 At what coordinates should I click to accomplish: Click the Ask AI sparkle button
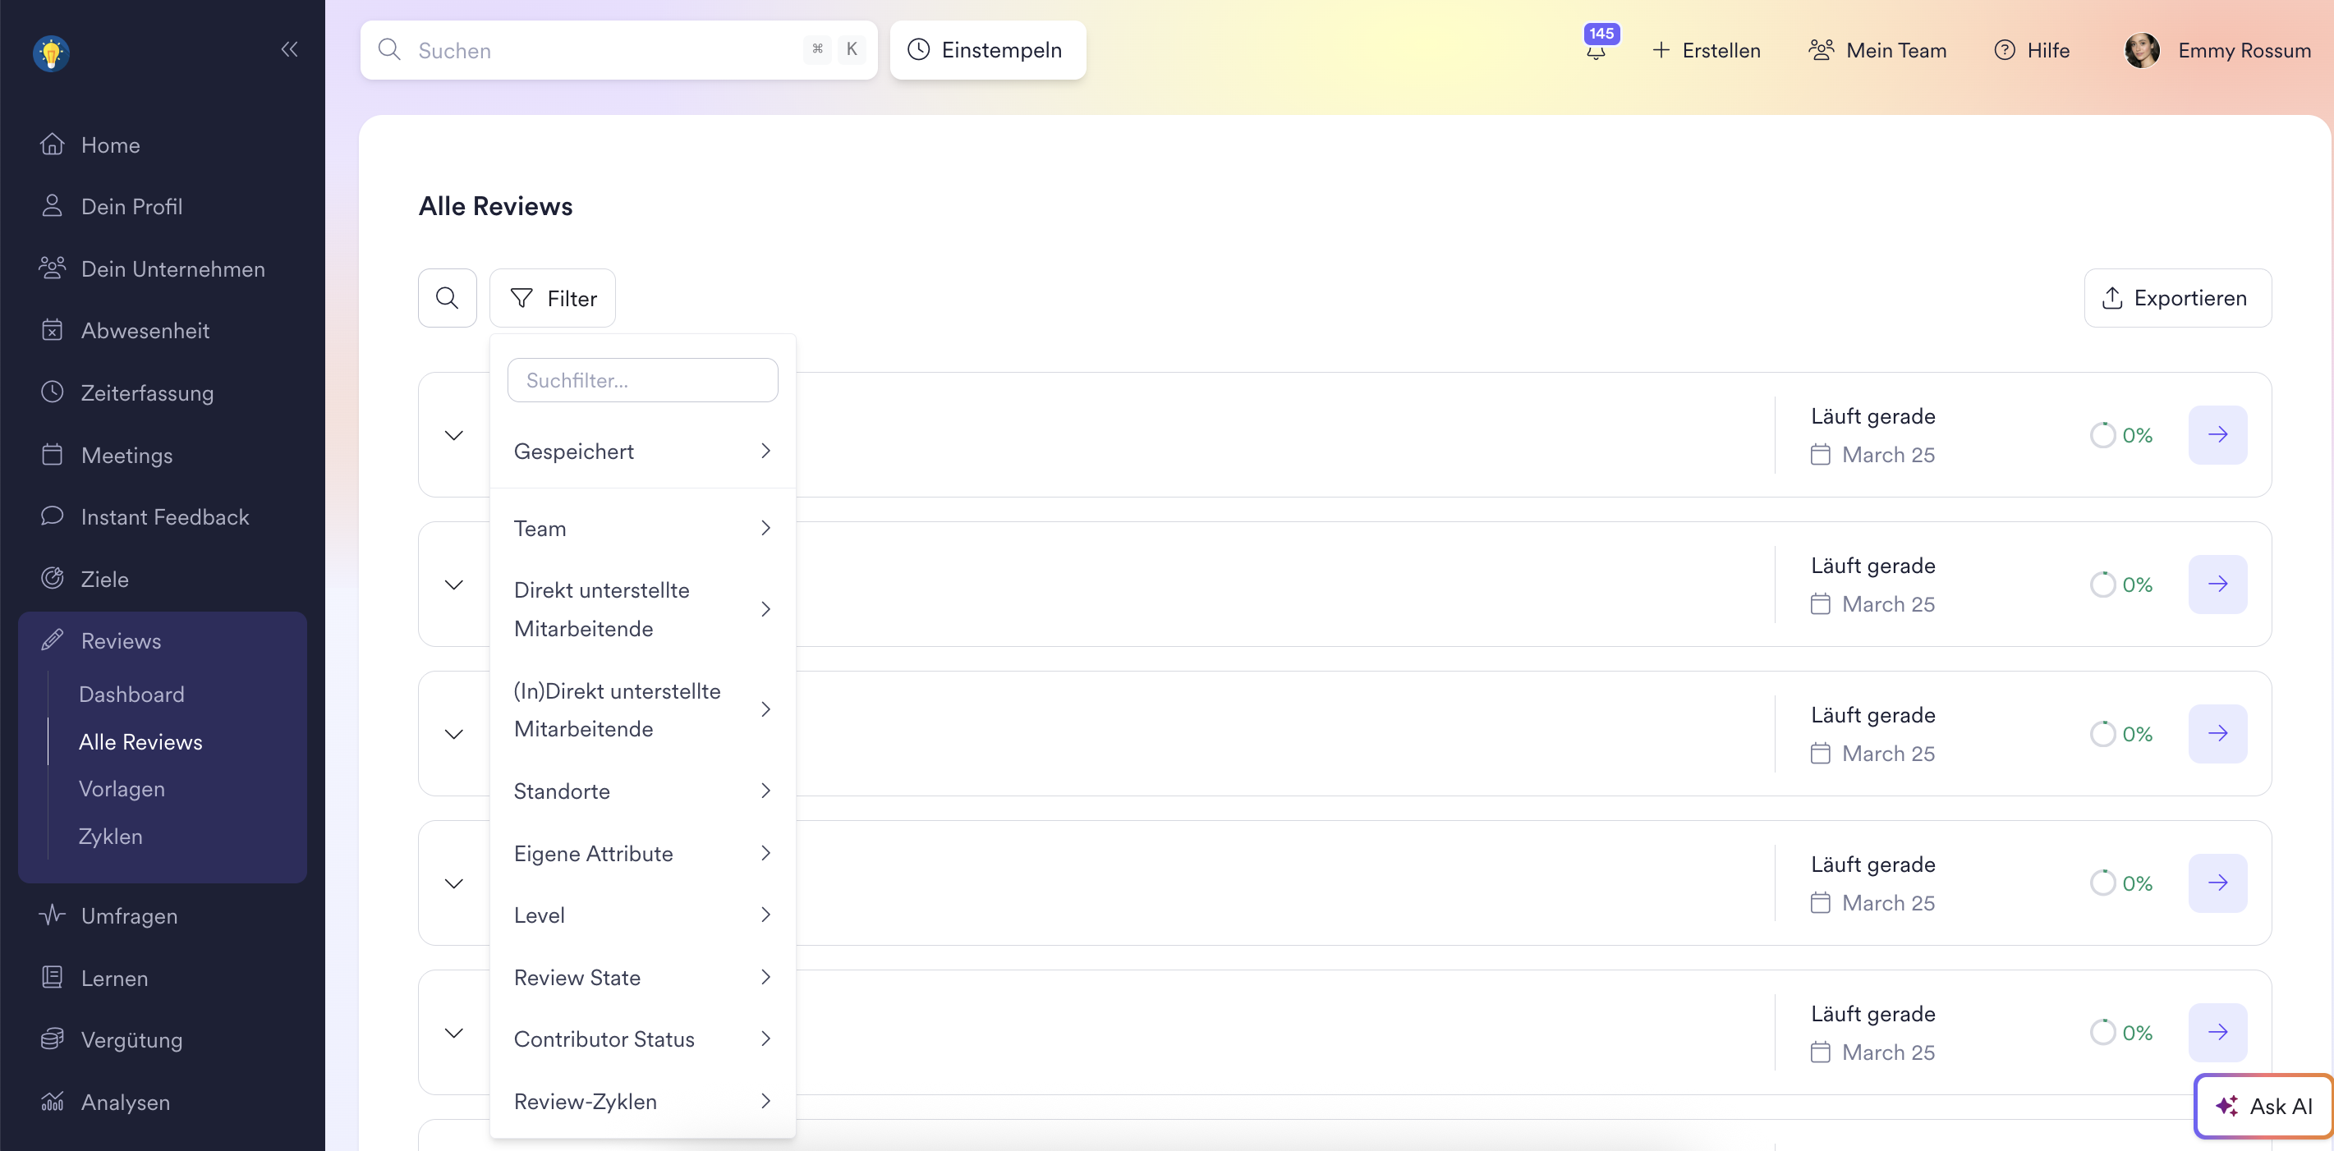[2263, 1106]
